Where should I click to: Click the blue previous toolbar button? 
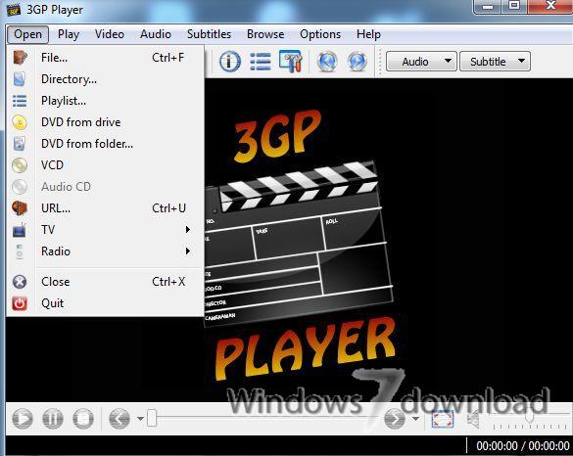pyautogui.click(x=327, y=61)
